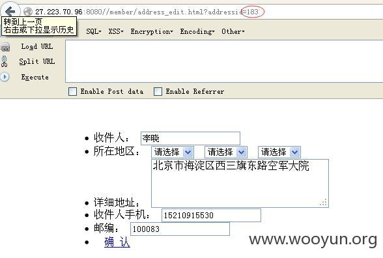Open the XSS dropdown menu
Viewport: 383px width, 258px height.
tap(116, 31)
